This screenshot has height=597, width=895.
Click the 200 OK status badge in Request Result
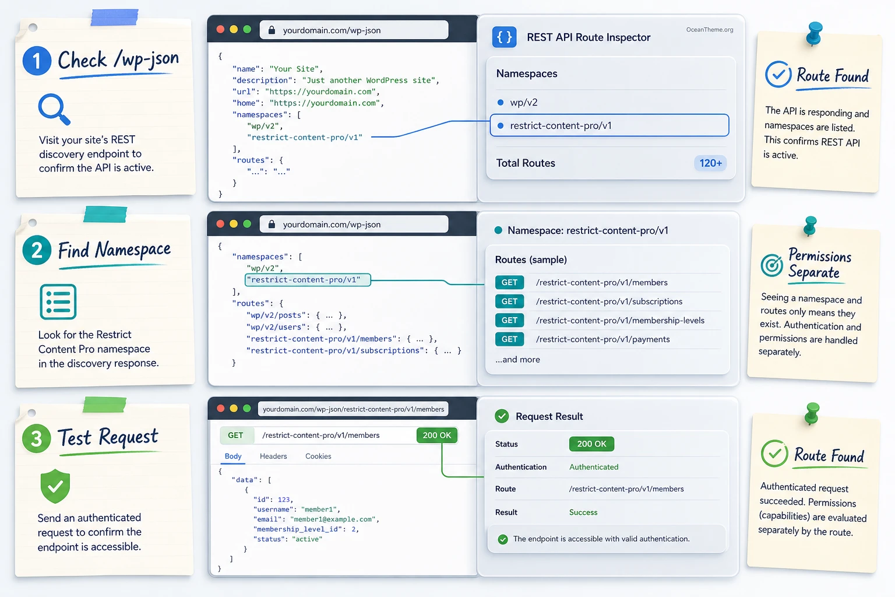[x=591, y=444]
